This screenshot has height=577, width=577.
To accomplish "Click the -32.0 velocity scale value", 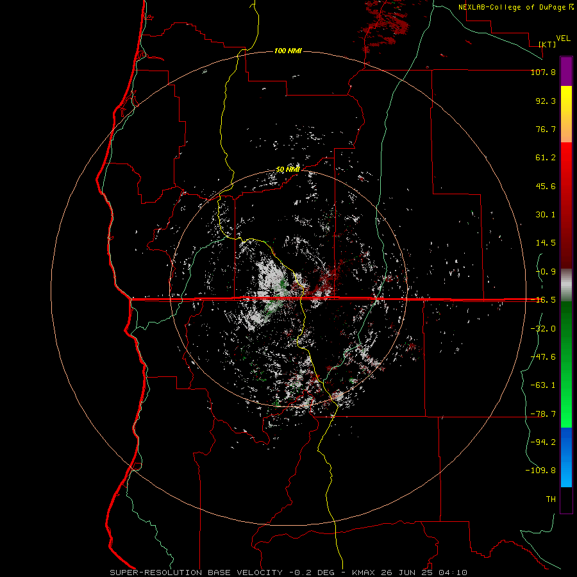I will click(x=543, y=329).
